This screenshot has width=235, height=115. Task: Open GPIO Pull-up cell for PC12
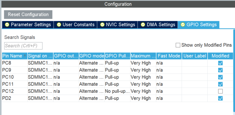tap(117, 91)
